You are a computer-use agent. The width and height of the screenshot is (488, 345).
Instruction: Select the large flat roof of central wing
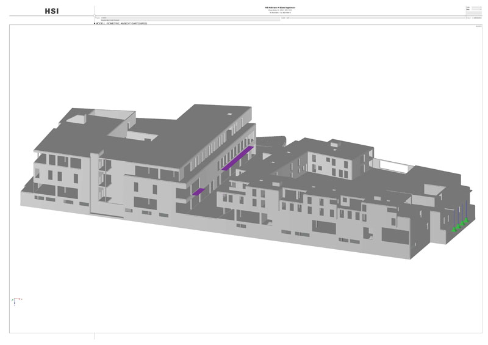195,131
